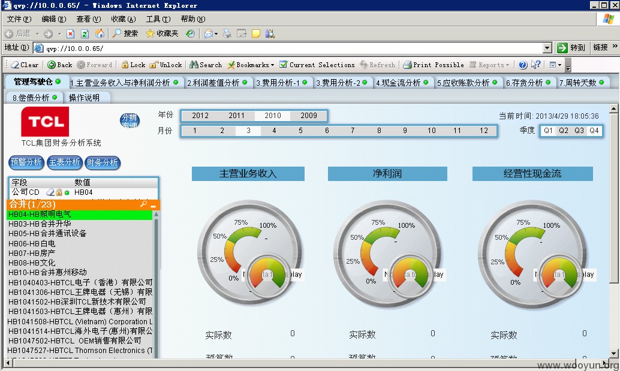Minimize the 合并(1/23) list box

(x=154, y=205)
